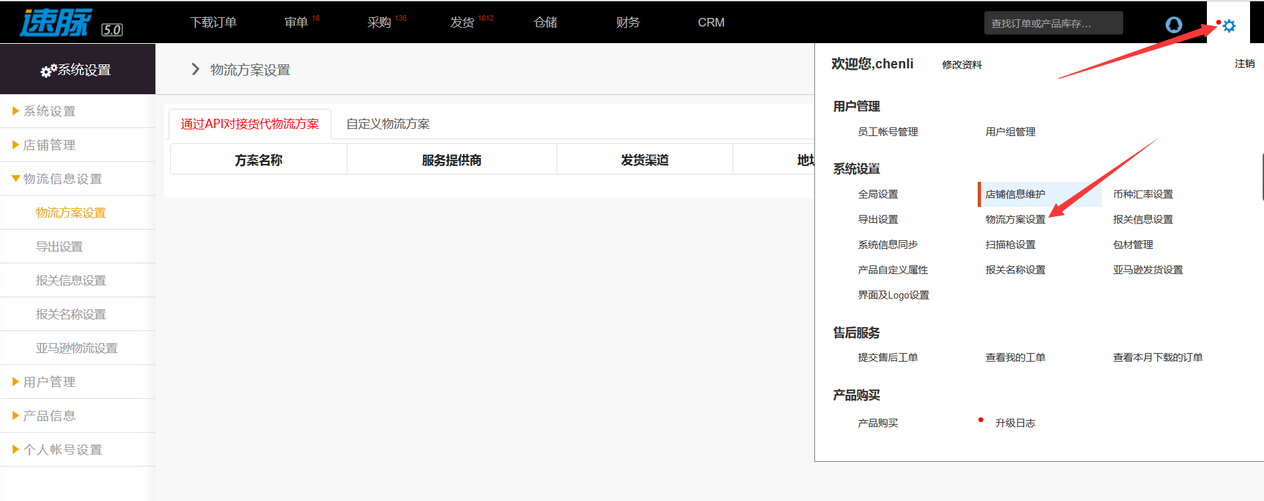Open 界面及Logo设置 in the settings panel

click(x=893, y=295)
